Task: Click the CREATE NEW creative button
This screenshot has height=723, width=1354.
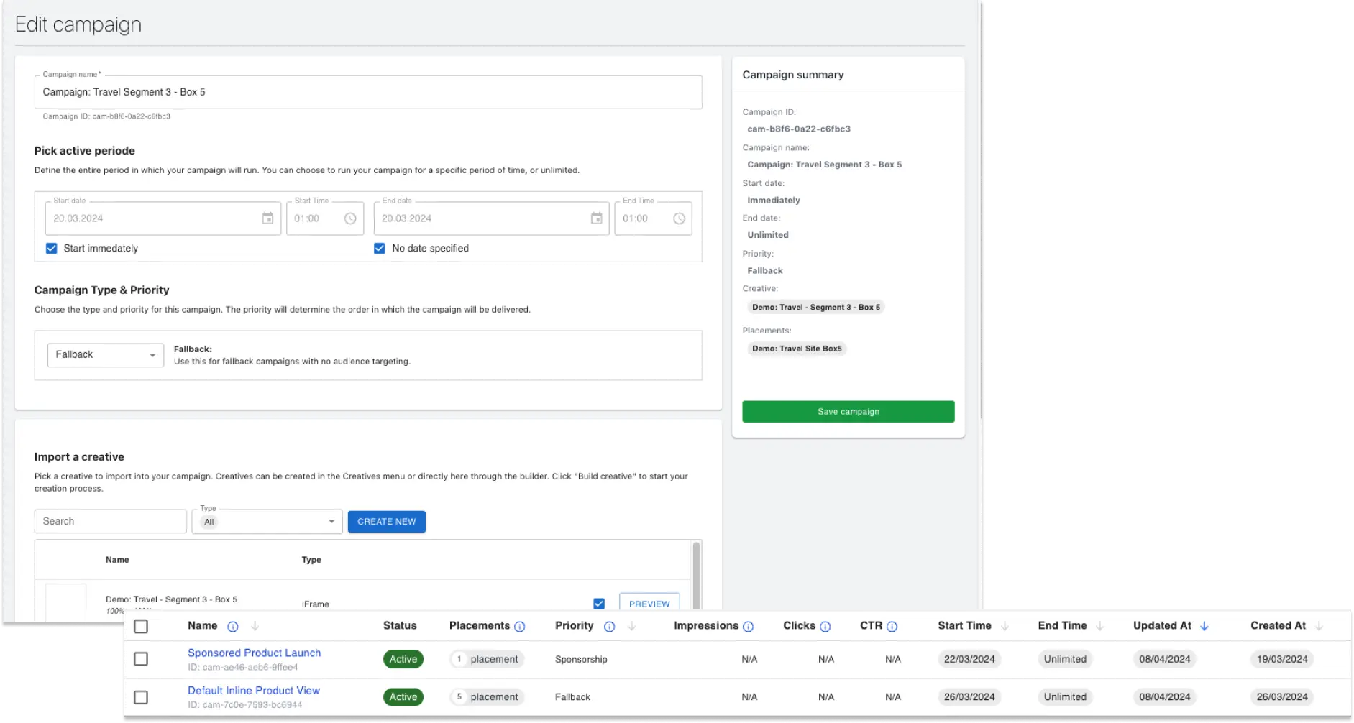Action: coord(386,521)
